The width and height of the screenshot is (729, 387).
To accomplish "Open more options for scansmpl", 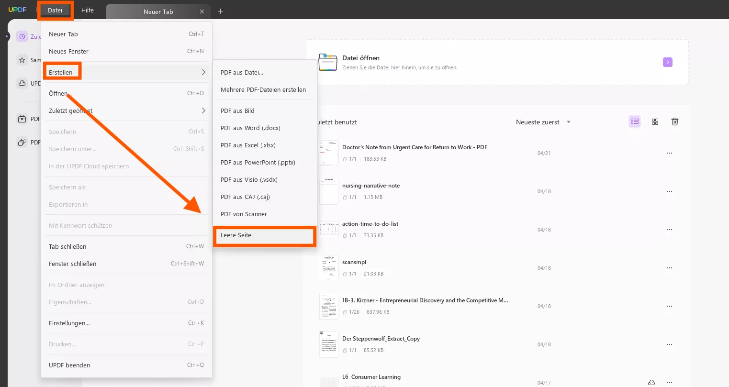I will tap(670, 268).
